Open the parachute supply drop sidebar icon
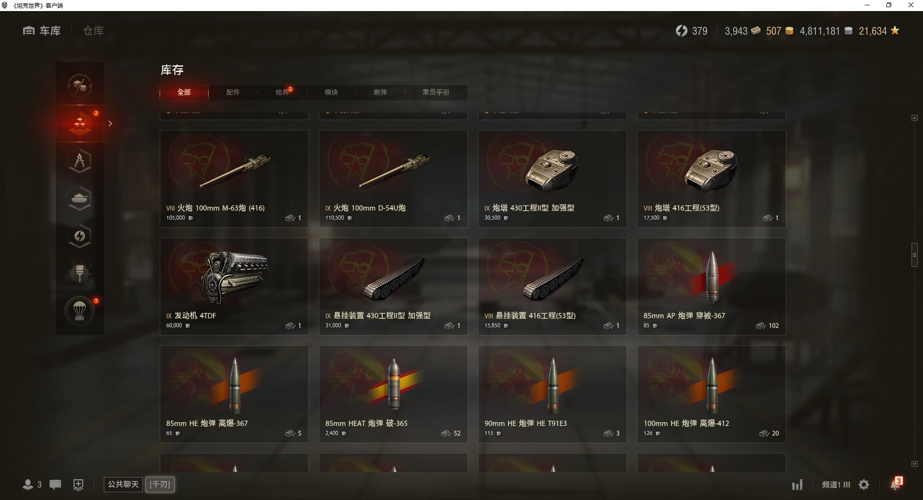 click(80, 311)
